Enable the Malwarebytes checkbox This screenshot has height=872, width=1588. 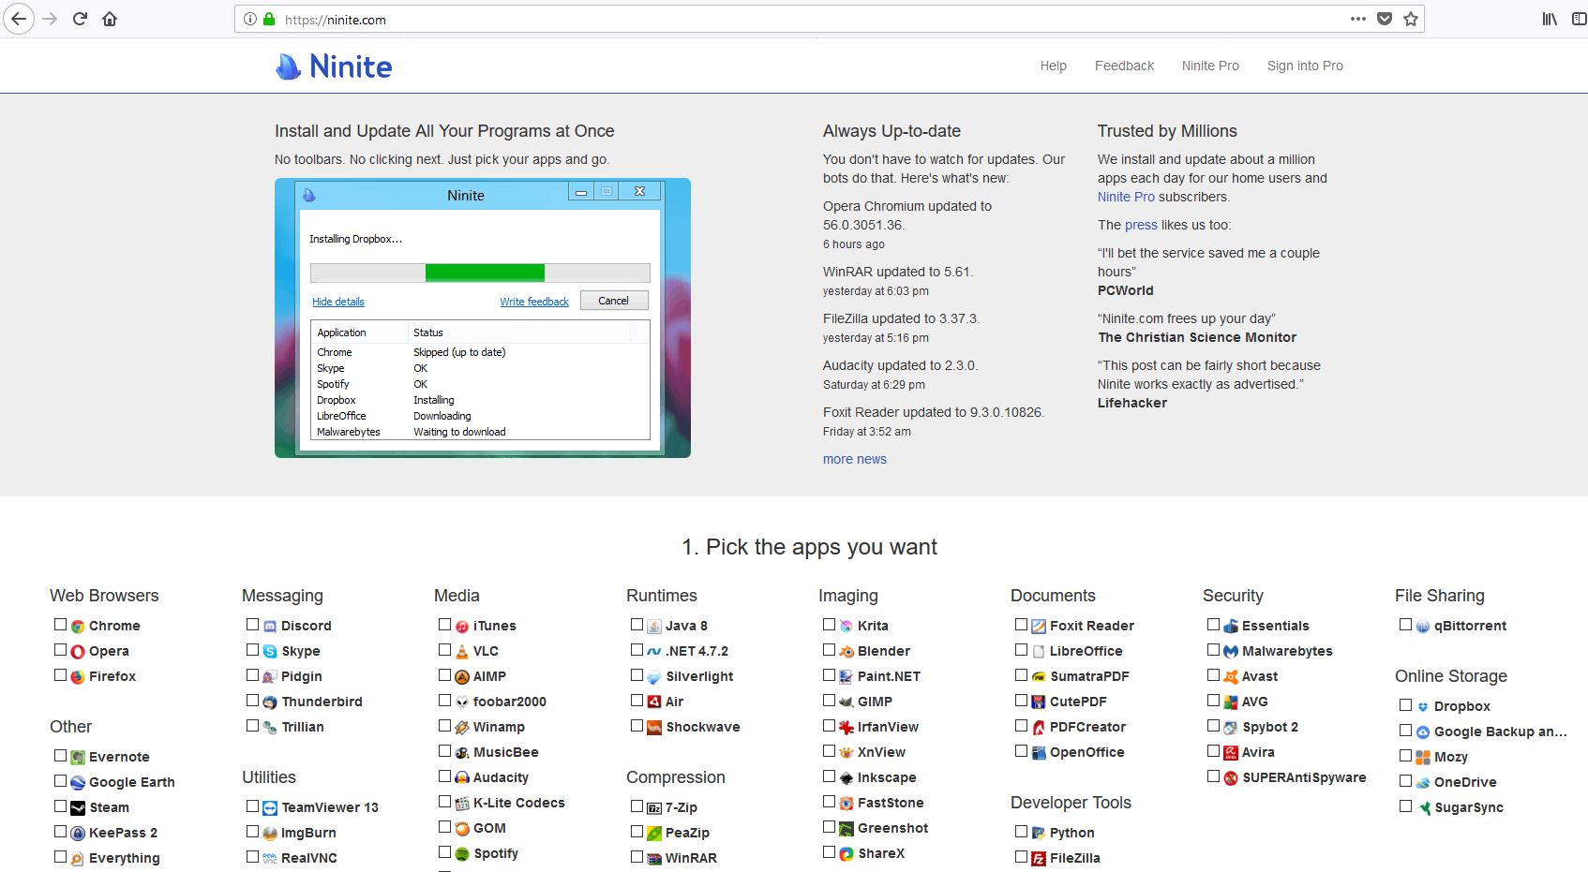pos(1213,650)
